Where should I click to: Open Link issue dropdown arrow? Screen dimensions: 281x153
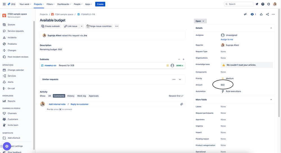tap(82, 26)
